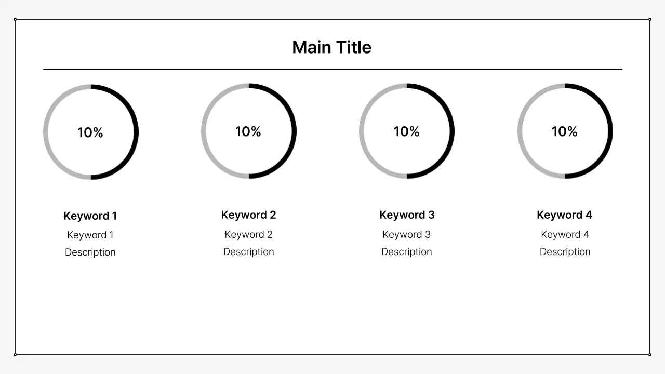Select the bold Keyword 4 heading

(x=565, y=215)
